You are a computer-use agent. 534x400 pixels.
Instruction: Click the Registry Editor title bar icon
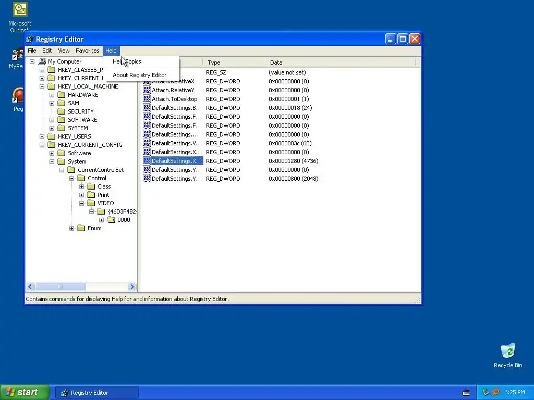[x=30, y=39]
